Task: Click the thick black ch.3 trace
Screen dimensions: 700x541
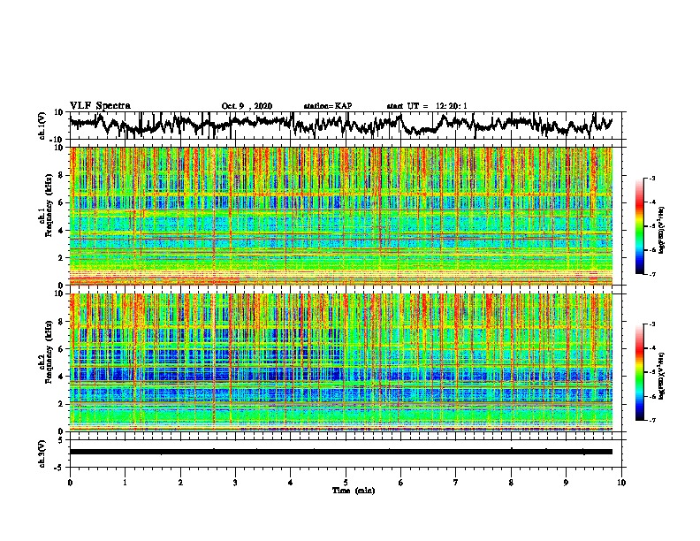Action: click(341, 452)
